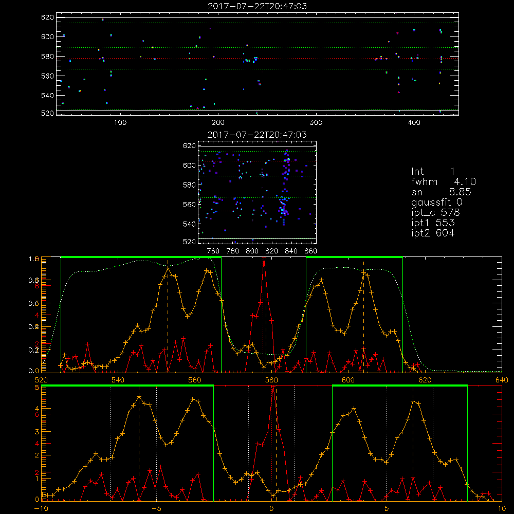Click the top plot title 2017-07-22T20:47:03
This screenshot has width=514, height=514.
pos(258,6)
